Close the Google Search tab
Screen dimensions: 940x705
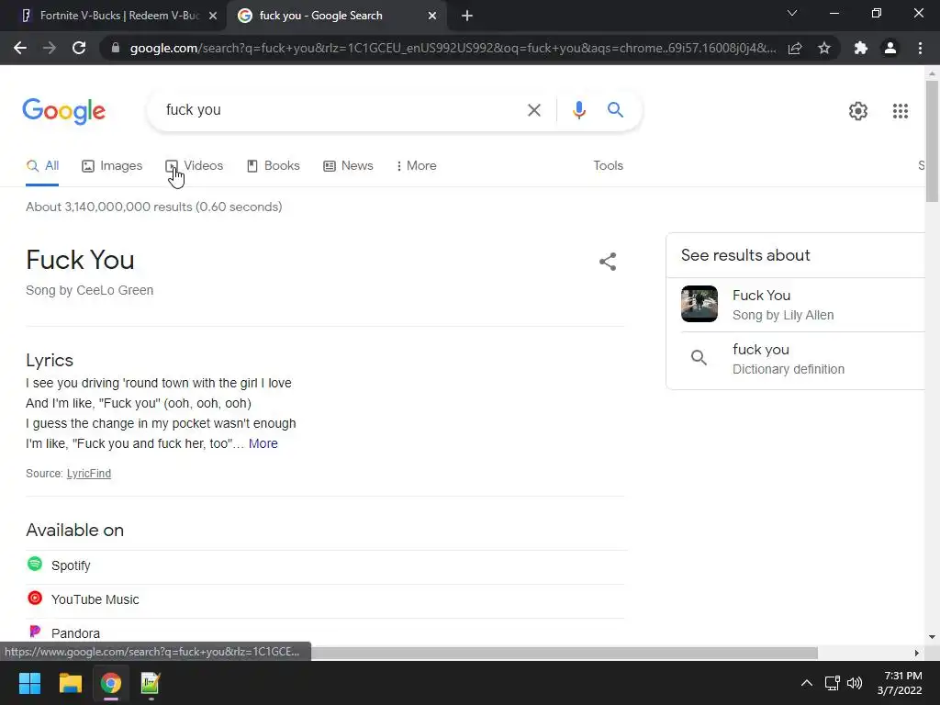[432, 16]
